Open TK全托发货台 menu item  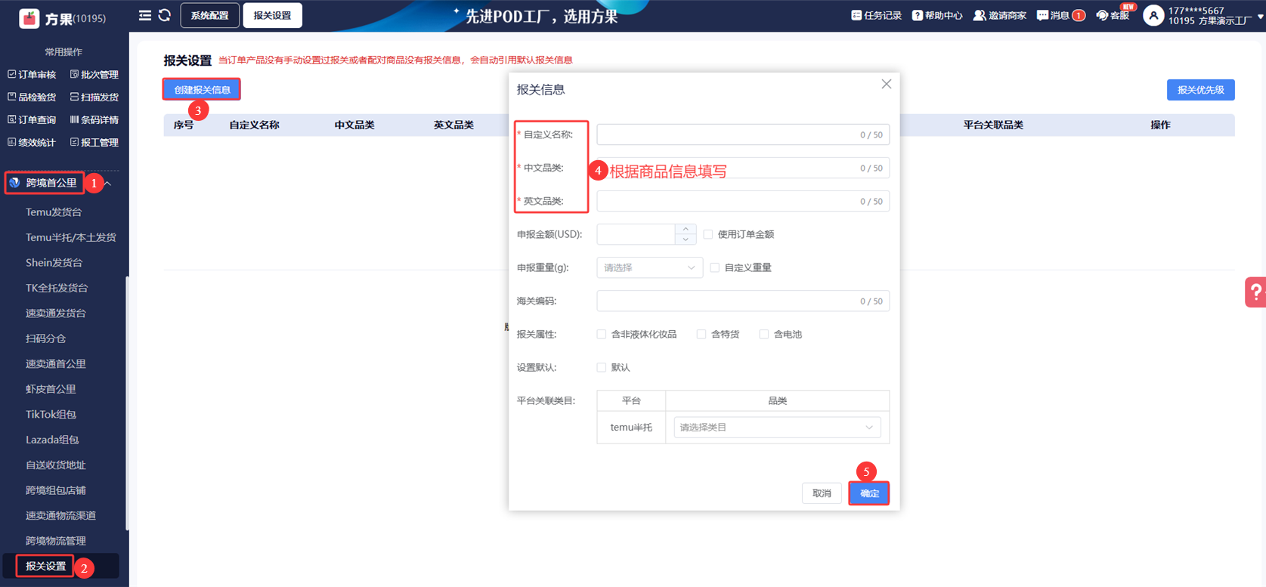pos(57,288)
